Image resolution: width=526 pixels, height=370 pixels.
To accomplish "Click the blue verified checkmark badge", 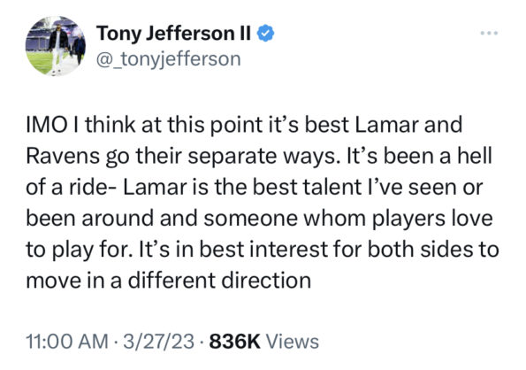I will click(x=266, y=33).
